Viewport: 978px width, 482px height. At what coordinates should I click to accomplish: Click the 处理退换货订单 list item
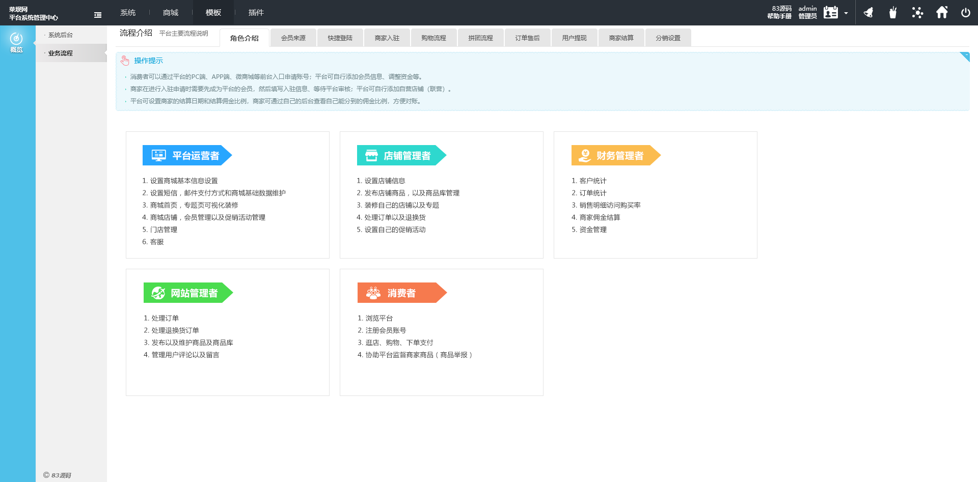tap(171, 330)
